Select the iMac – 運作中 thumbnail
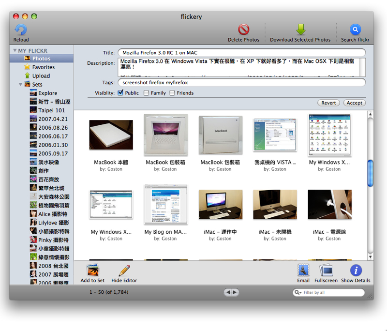This screenshot has height=331, width=387. pyautogui.click(x=221, y=204)
